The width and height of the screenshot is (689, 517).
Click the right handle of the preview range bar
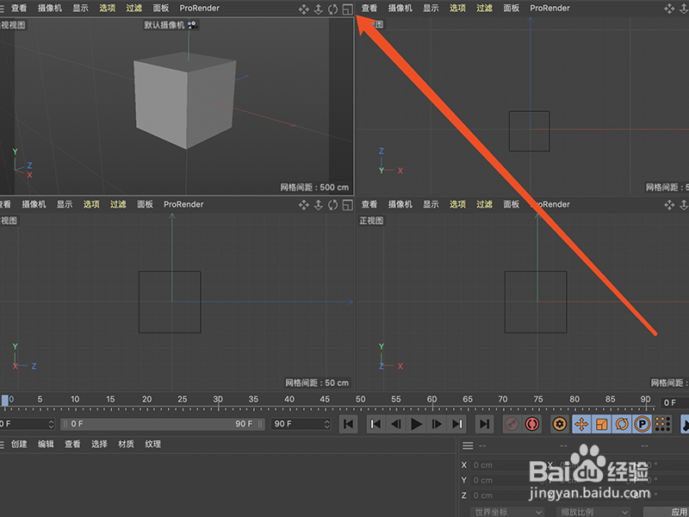click(261, 424)
